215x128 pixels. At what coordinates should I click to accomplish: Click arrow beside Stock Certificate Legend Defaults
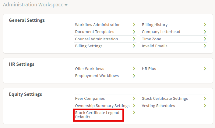(x=134, y=113)
